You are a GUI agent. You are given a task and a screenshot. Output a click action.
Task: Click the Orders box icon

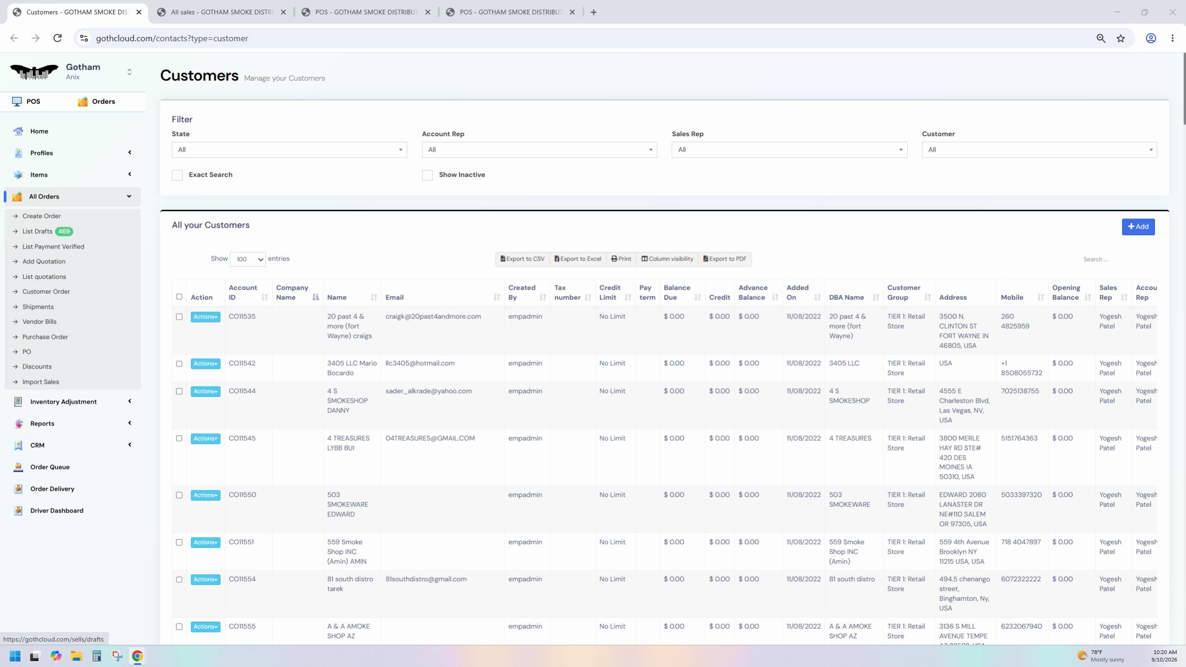(x=82, y=101)
